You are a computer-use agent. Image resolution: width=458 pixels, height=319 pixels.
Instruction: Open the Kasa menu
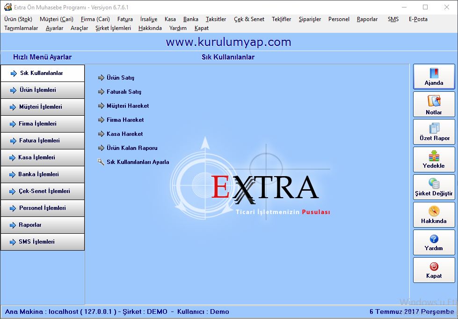[x=170, y=19]
